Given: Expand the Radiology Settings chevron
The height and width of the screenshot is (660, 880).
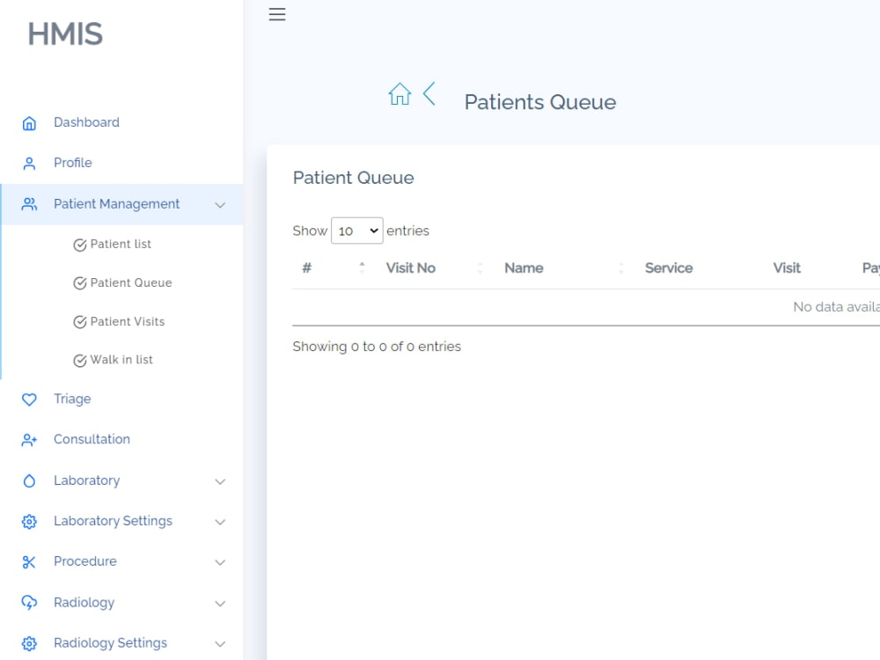Looking at the screenshot, I should (x=220, y=644).
